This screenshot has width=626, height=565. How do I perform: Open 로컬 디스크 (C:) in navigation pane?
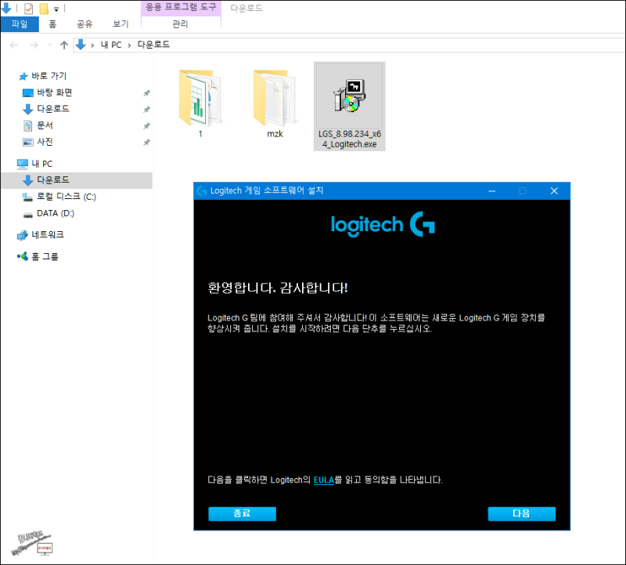click(x=67, y=197)
